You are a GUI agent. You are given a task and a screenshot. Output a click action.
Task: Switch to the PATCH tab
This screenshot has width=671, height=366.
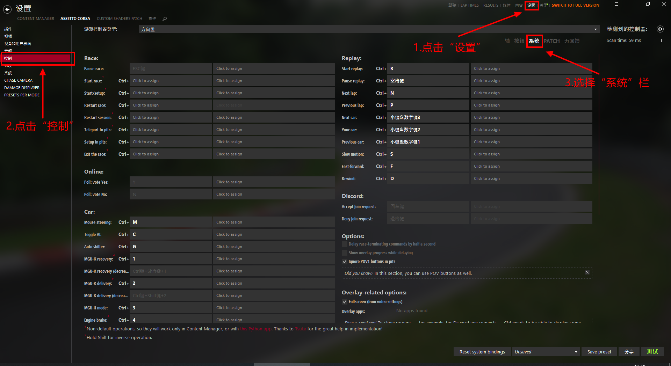[551, 41]
